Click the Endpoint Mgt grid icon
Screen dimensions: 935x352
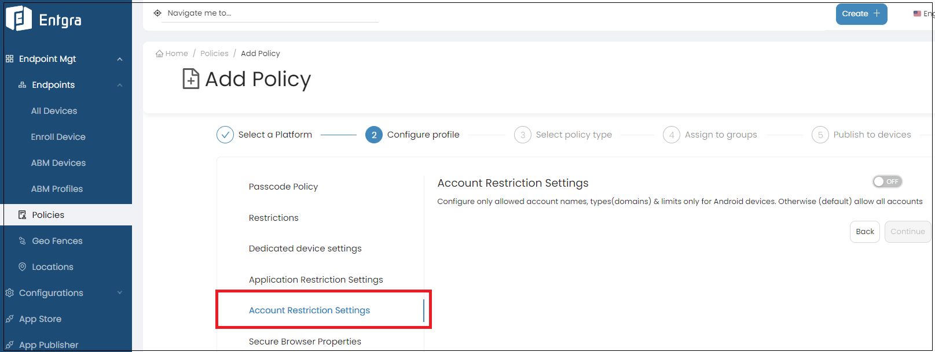(x=9, y=59)
